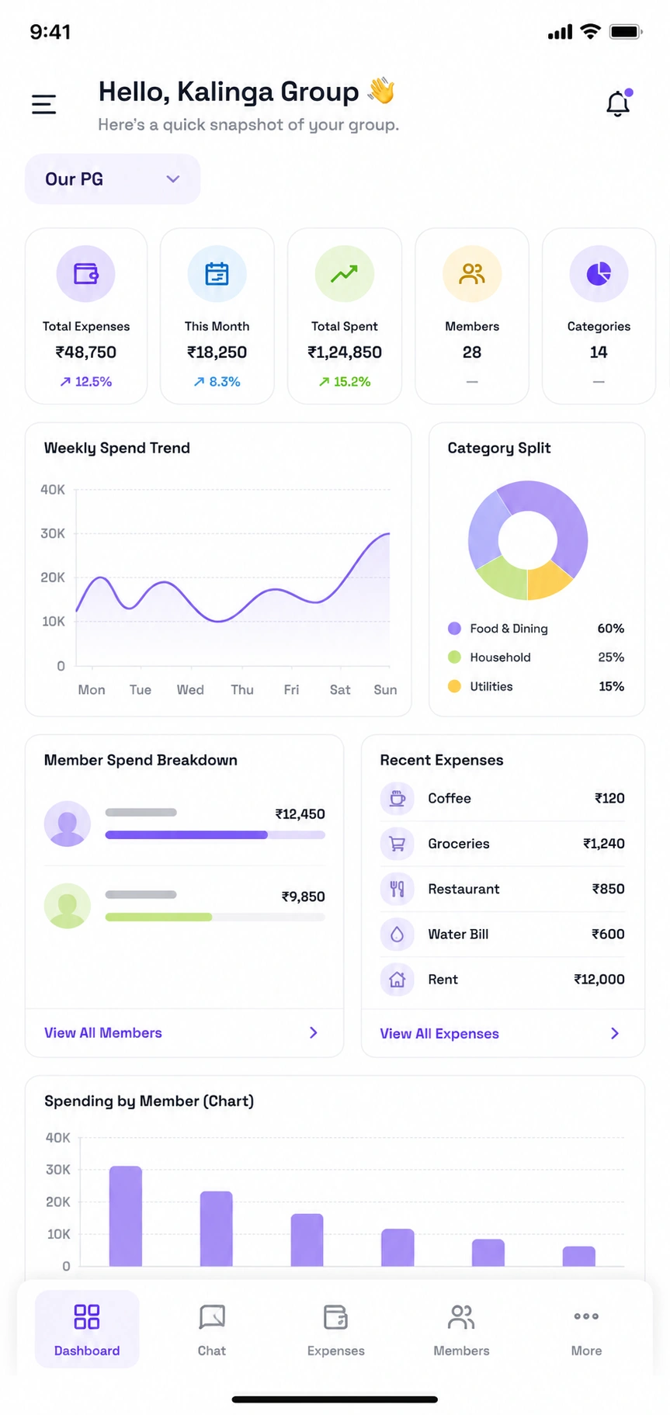Tap the Members people icon card
This screenshot has width=670, height=1415.
[472, 316]
